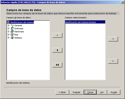
Task: Click the add field right-arrow button
Action: (x=57, y=35)
